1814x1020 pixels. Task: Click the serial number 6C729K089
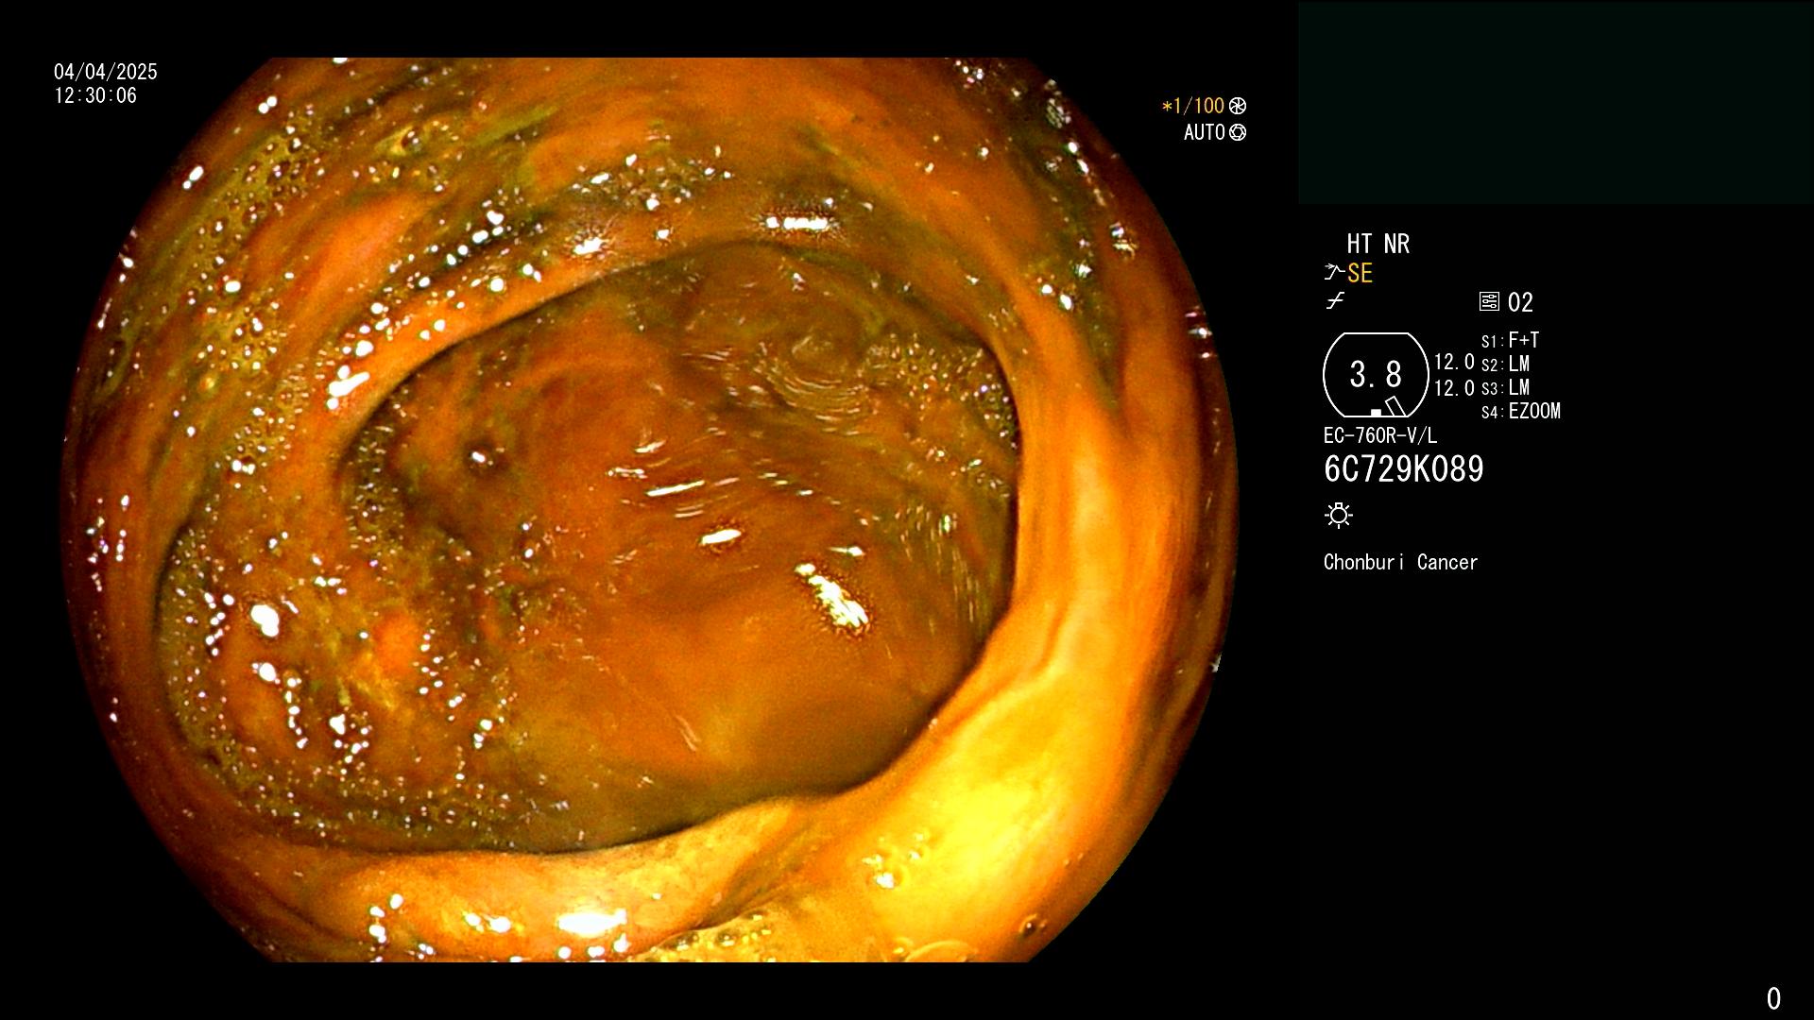click(1404, 469)
